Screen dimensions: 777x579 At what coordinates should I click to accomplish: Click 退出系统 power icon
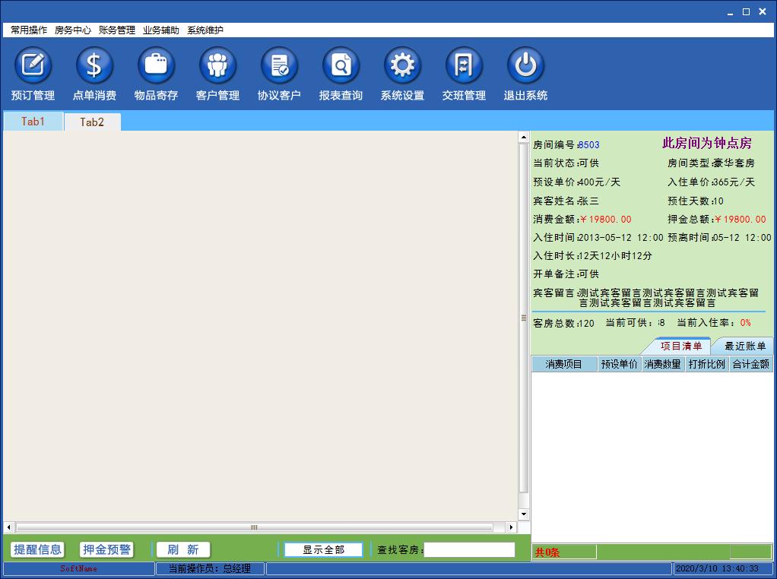point(525,65)
